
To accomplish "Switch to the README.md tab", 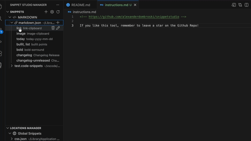I will click(x=81, y=5).
